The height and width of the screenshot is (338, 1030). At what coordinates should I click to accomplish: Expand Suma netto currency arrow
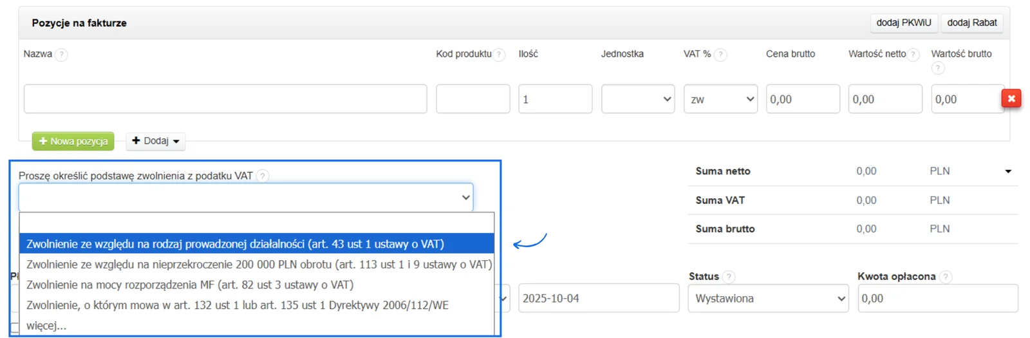pos(1008,171)
